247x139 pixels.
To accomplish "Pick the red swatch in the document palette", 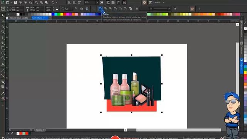I will 27,134.
